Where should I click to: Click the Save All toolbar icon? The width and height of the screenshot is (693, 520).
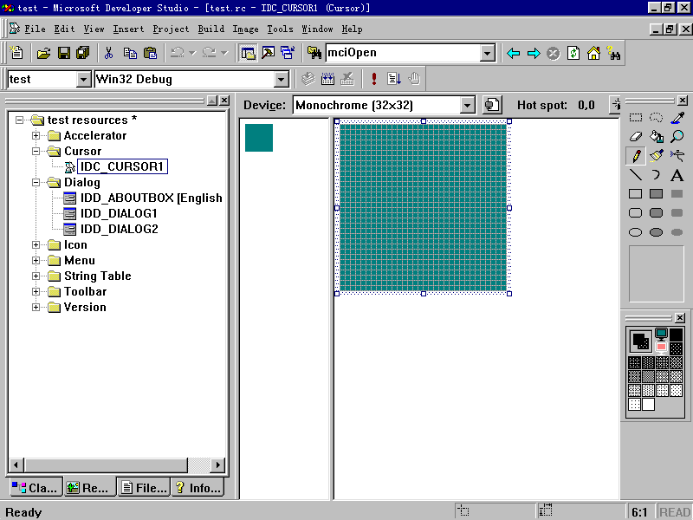coord(82,53)
